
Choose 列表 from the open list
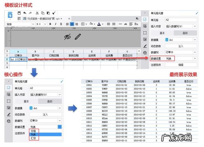pyautogui.click(x=46, y=134)
